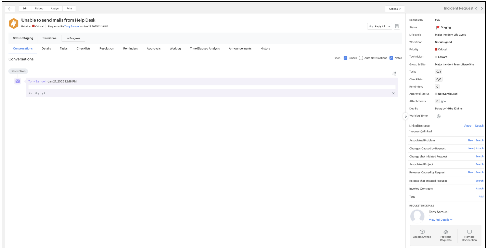Viewport: 487px width, 251px height.
Task: Click the In Progress transition button
Action: 73,38
